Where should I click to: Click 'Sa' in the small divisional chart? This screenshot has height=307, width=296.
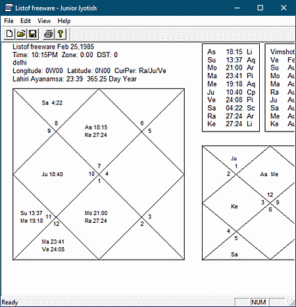click(234, 254)
